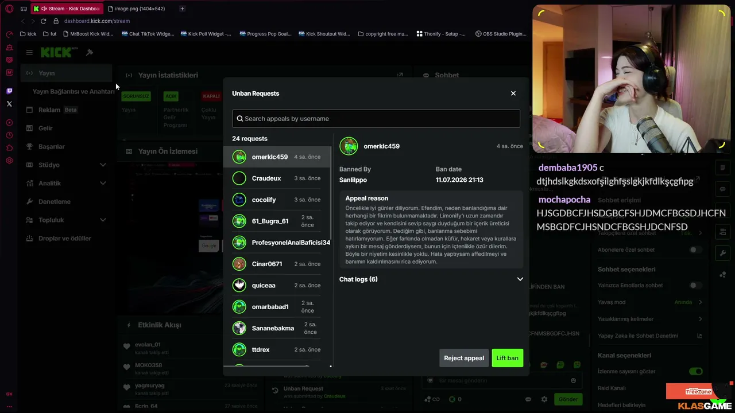Open 61_Bugra_61 unban request
The width and height of the screenshot is (735, 413).
point(277,221)
